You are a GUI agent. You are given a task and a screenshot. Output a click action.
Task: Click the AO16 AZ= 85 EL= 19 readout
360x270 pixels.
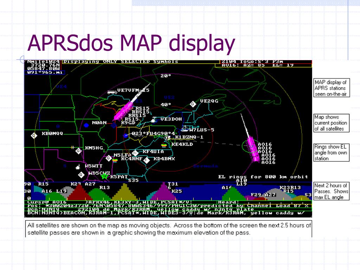258,65
